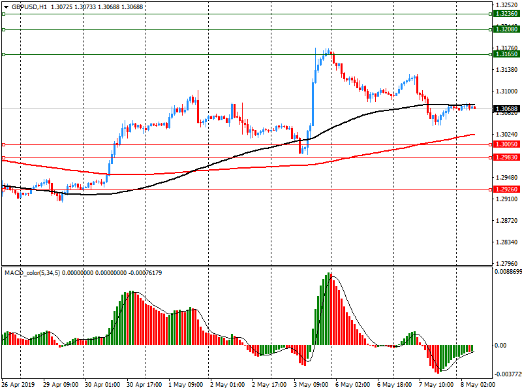Select the green 1.32080 price level label
Viewport: 522px width, 392px height.
point(506,29)
